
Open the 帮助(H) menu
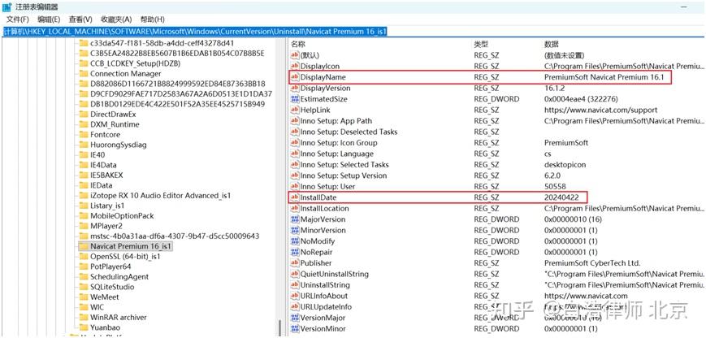(x=152, y=19)
